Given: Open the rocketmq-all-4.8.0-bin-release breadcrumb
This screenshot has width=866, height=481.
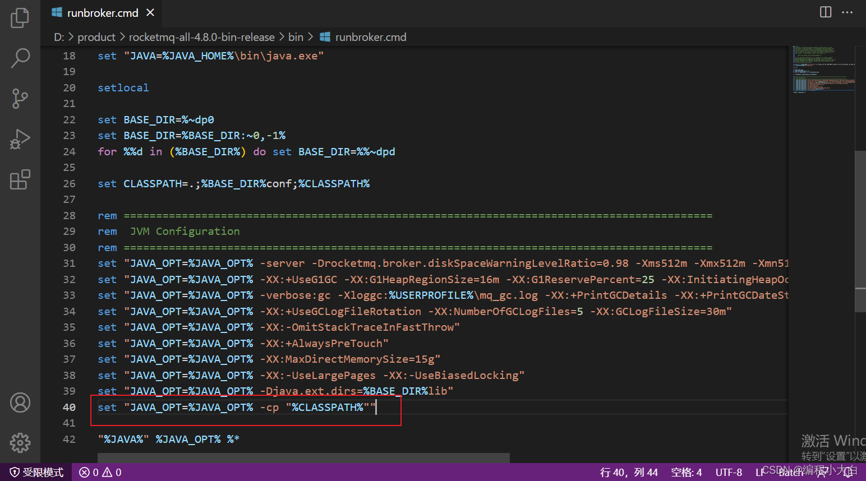Looking at the screenshot, I should (202, 37).
